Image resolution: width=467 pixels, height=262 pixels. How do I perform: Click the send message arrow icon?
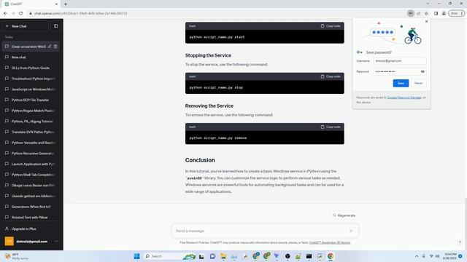click(351, 231)
